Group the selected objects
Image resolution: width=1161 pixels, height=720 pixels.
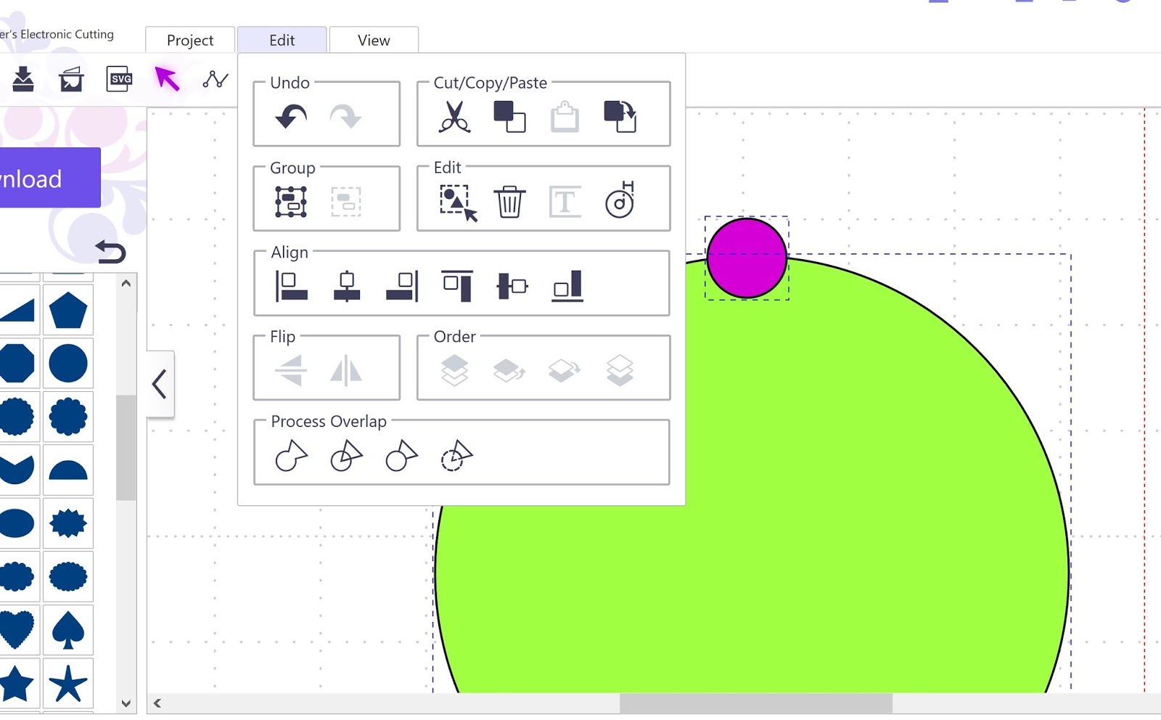tap(292, 200)
